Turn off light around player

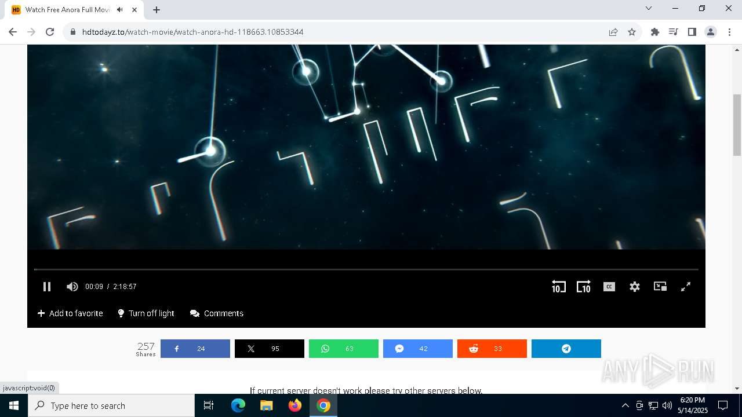point(146,313)
